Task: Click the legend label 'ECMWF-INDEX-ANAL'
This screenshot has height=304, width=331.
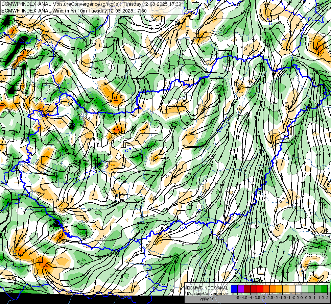Action: [208, 288]
